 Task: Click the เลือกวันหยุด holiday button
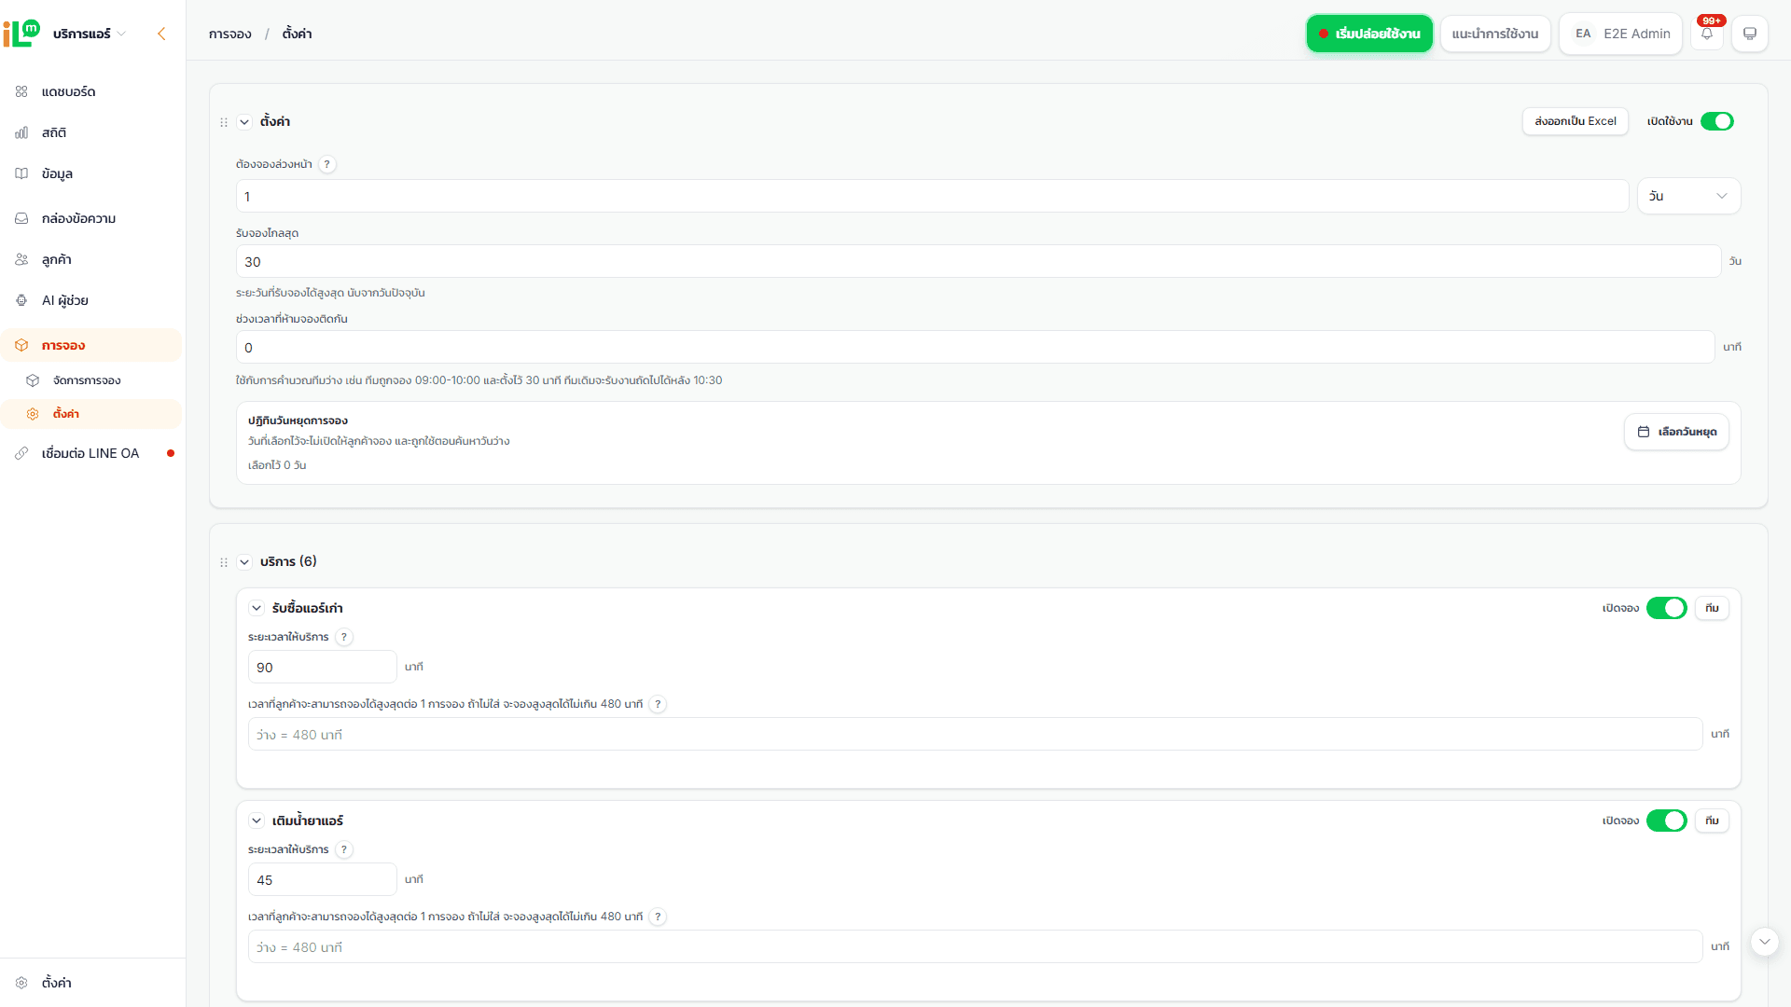(x=1676, y=432)
